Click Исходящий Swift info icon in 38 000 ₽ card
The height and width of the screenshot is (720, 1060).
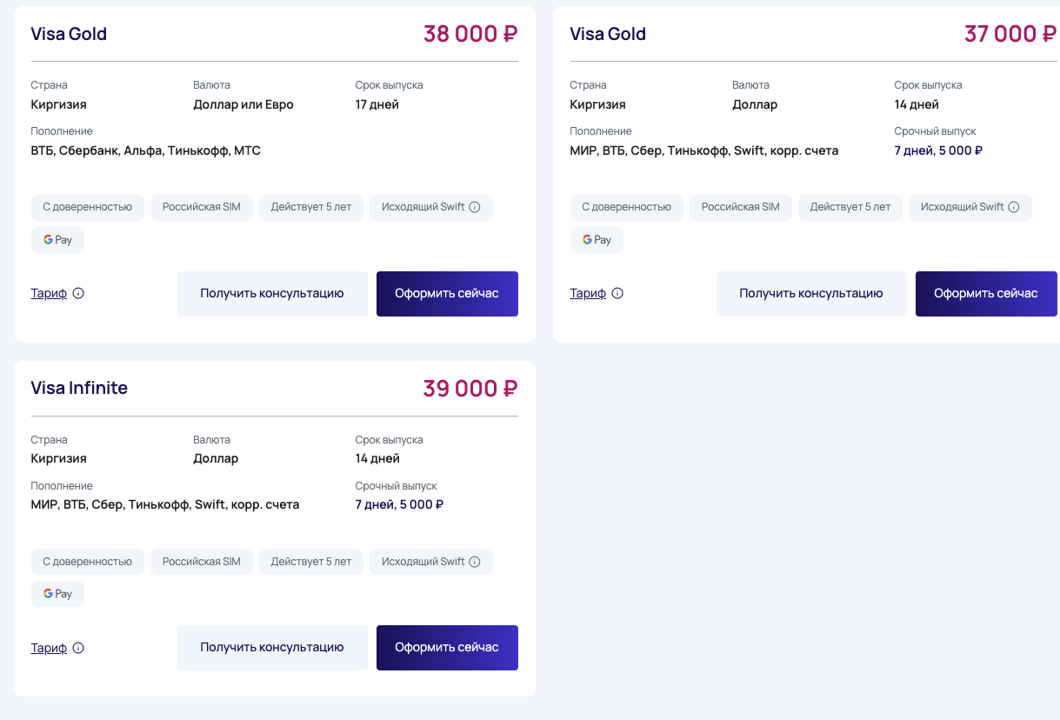tap(475, 207)
